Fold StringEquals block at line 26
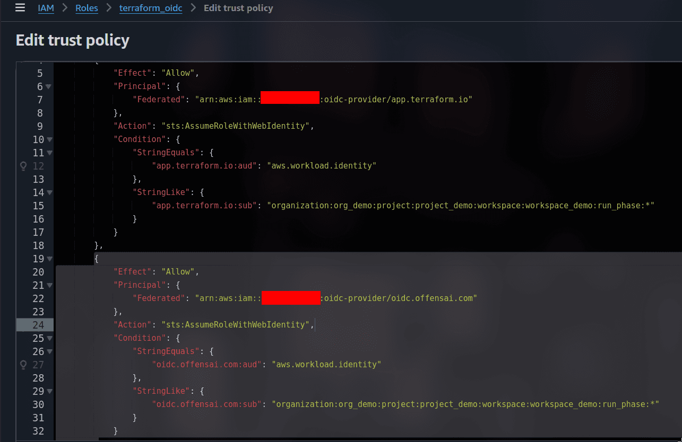The height and width of the screenshot is (442, 682). (x=49, y=351)
